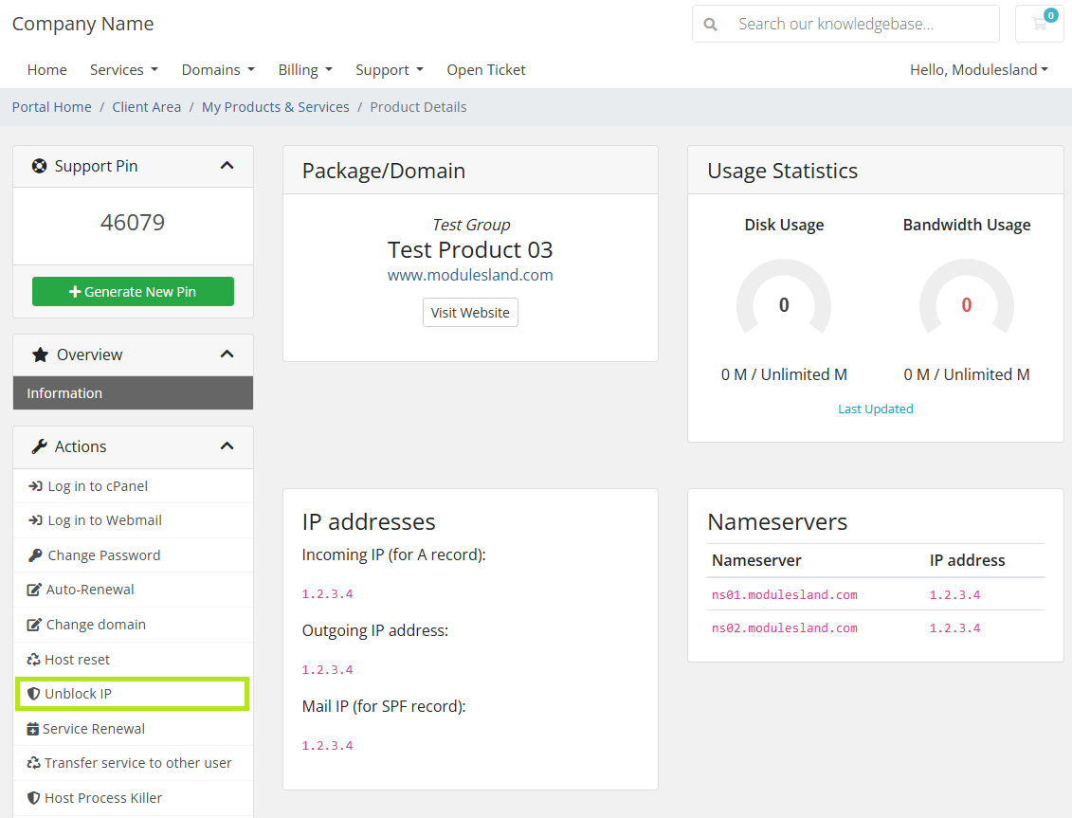This screenshot has height=818, width=1072.
Task: Click Generate New Pin button
Action: pyautogui.click(x=134, y=291)
